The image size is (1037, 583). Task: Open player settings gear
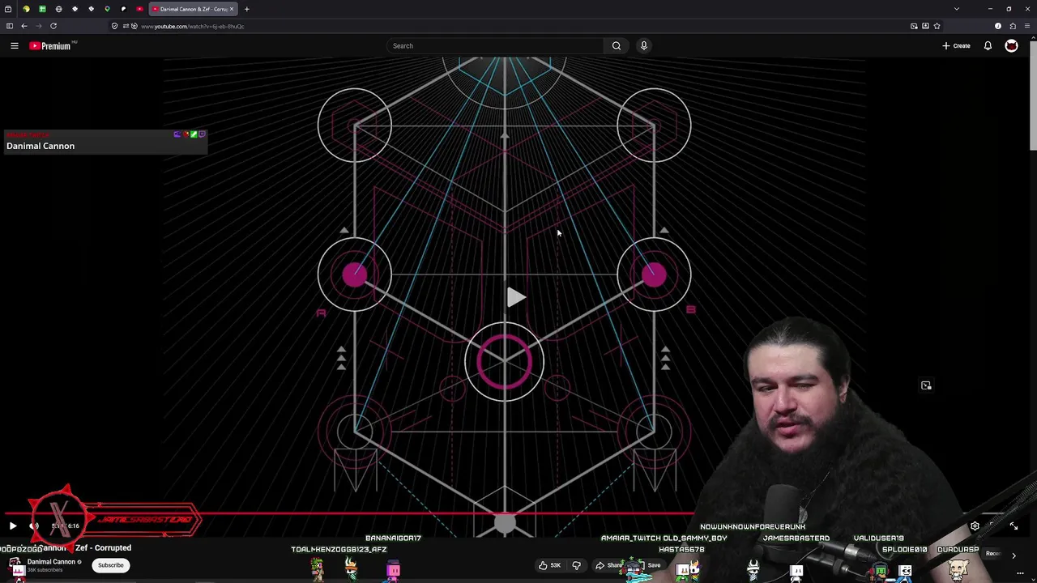[975, 526]
